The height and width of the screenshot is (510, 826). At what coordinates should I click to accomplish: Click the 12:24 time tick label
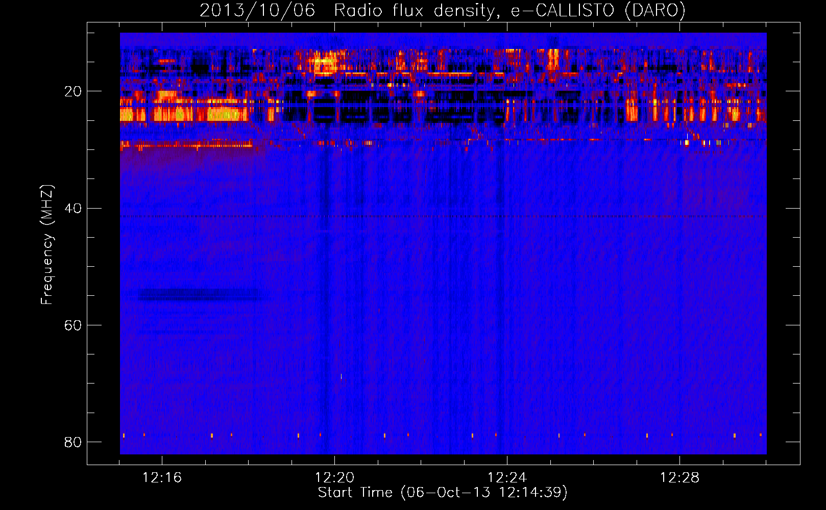click(x=507, y=478)
